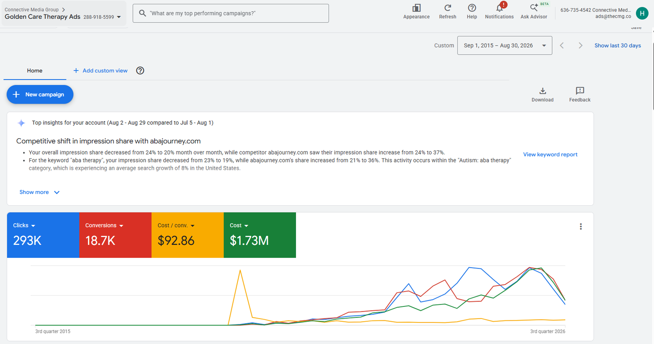Change the Conversions metric dropdown
654x344 pixels.
click(104, 225)
